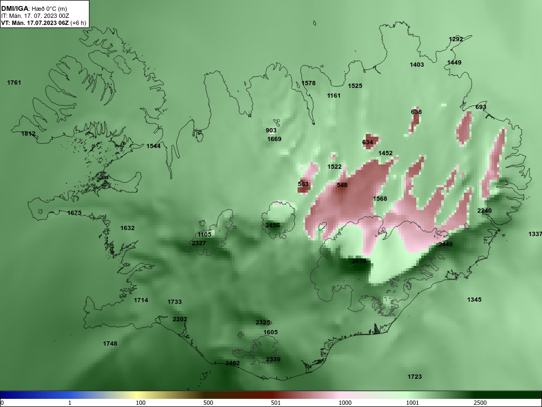Click the yellow section of the color scale
The height and width of the screenshot is (407, 542).
138,395
